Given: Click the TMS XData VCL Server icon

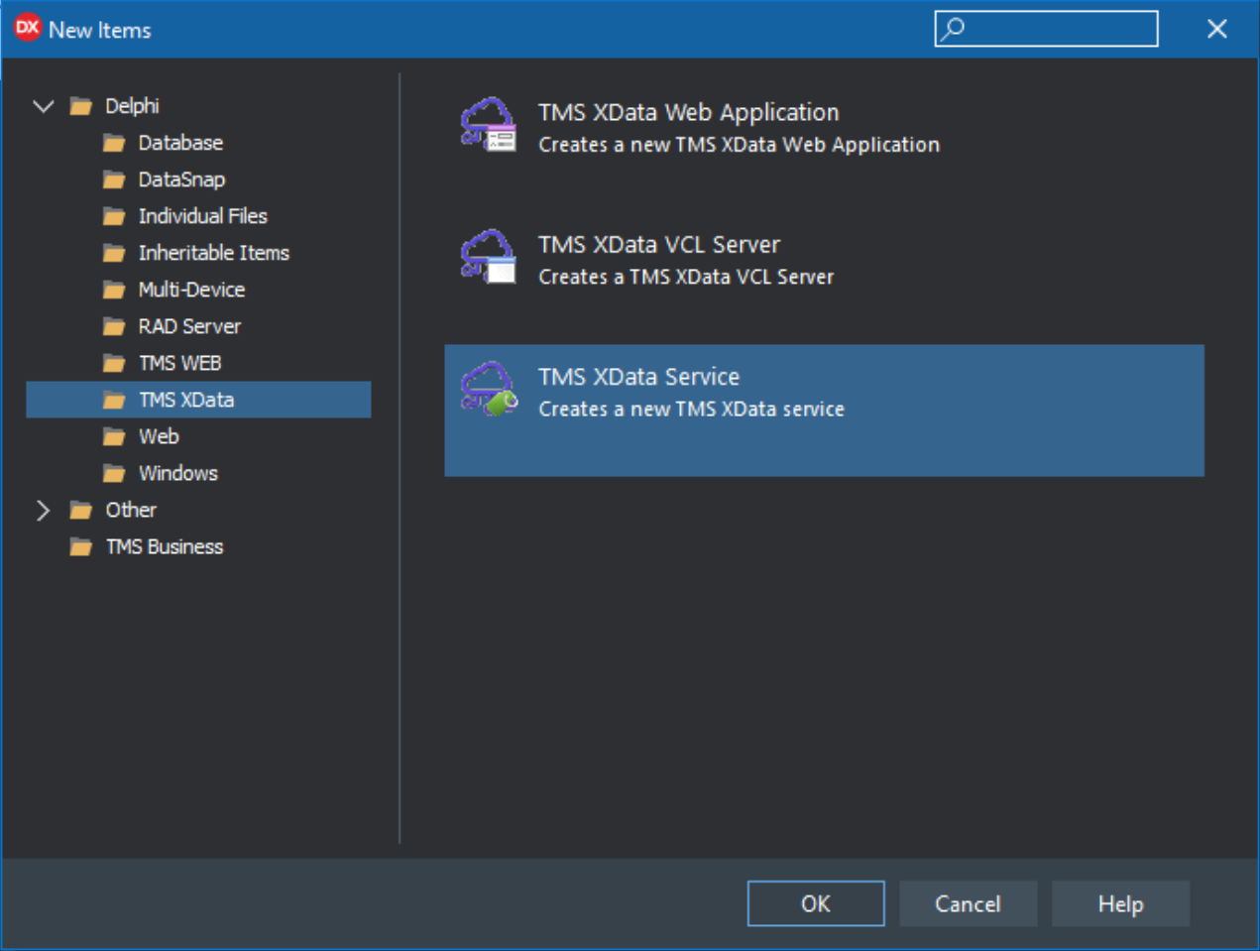Looking at the screenshot, I should [489, 257].
